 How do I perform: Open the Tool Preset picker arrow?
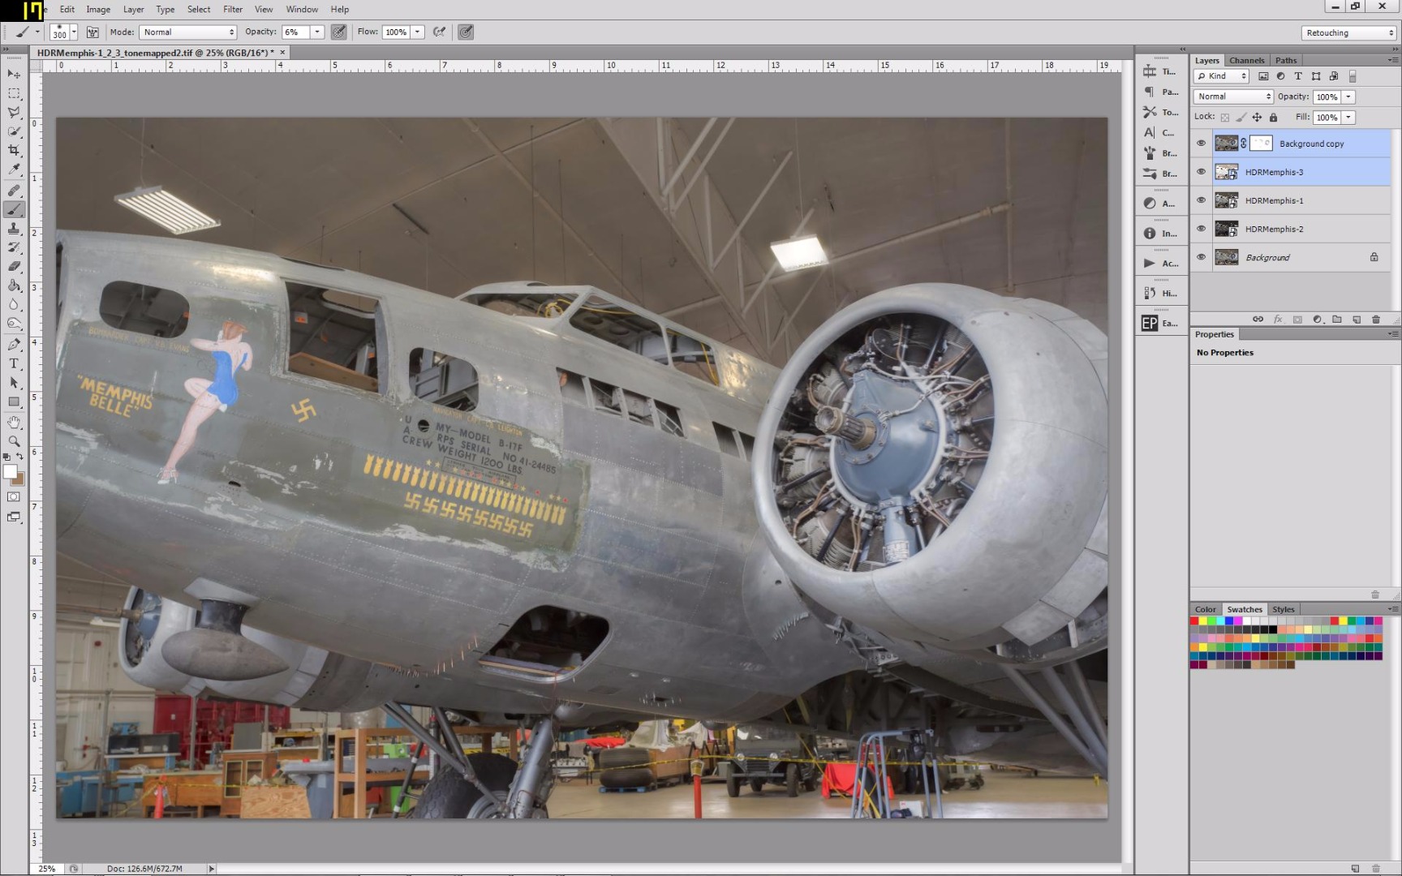[x=37, y=32]
